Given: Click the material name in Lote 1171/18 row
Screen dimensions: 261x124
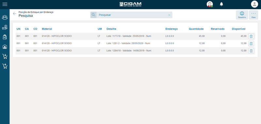Looking at the screenshot, I should [x=57, y=36].
